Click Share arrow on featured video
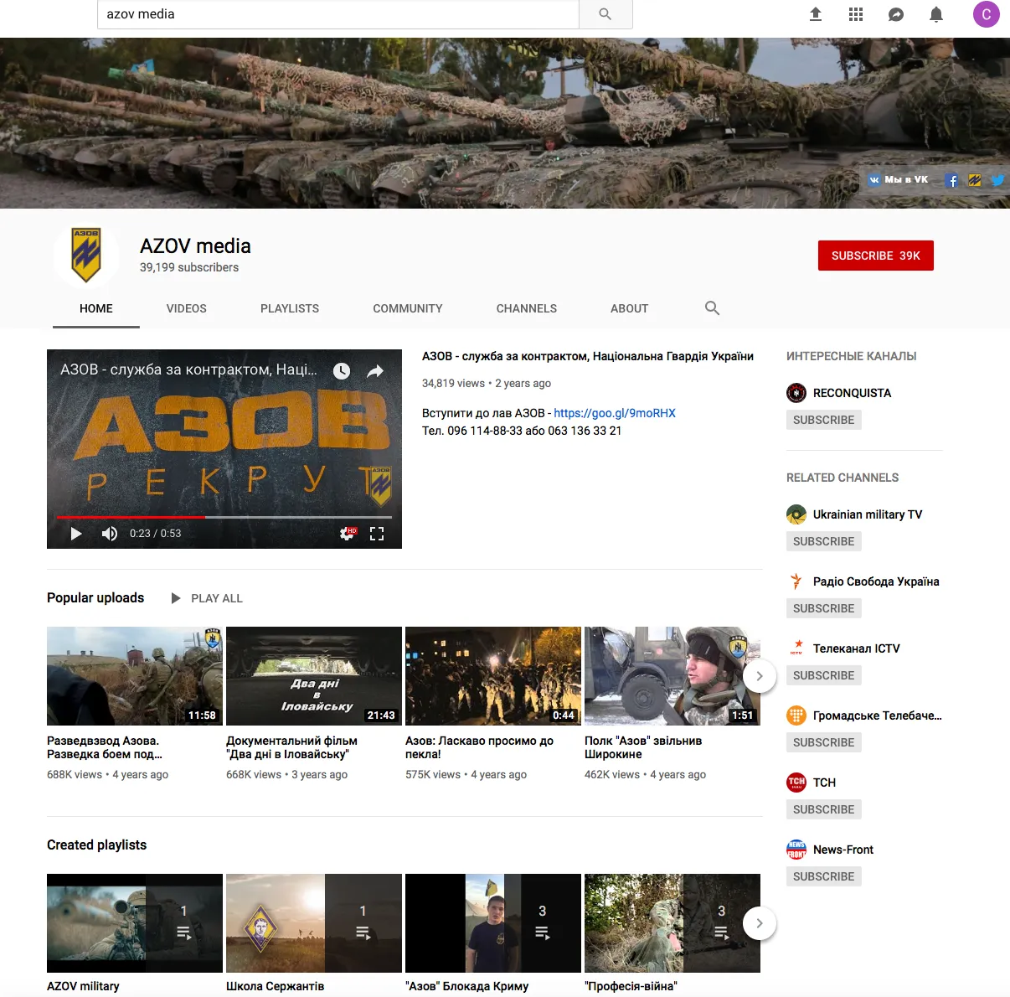This screenshot has width=1010, height=997. pyautogui.click(x=375, y=371)
